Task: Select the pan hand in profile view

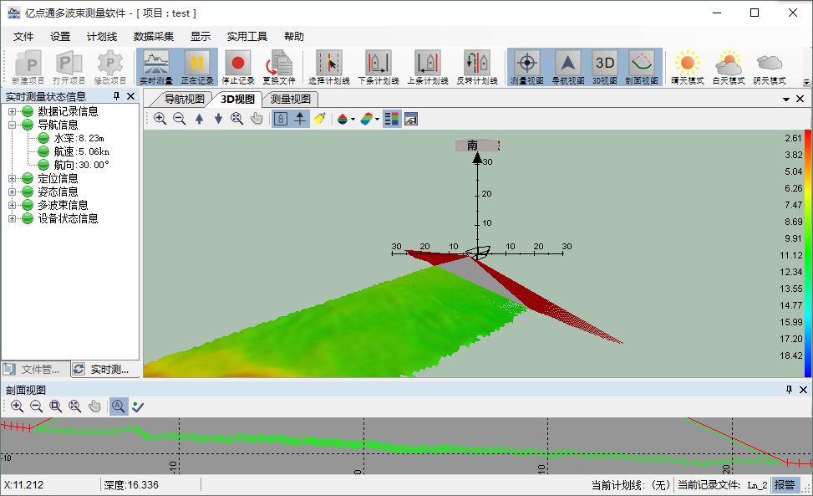Action: [94, 407]
